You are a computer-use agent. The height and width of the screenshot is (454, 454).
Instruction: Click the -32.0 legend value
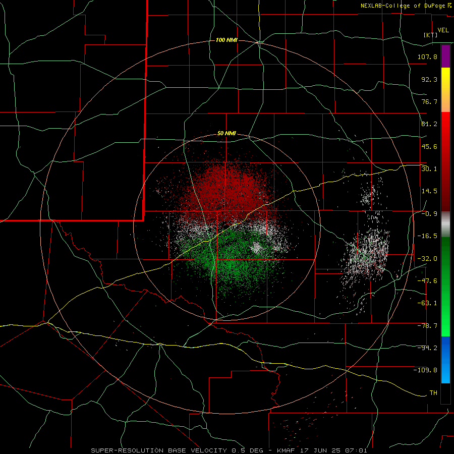[x=427, y=258]
